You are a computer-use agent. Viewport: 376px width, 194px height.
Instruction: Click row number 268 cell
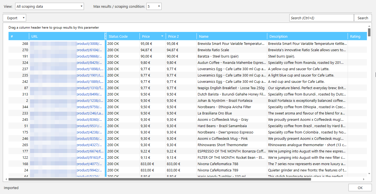coord(19,43)
